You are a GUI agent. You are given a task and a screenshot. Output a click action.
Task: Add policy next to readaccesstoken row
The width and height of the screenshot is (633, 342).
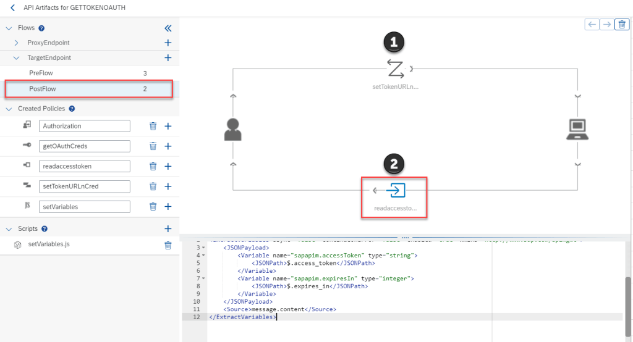coord(168,166)
